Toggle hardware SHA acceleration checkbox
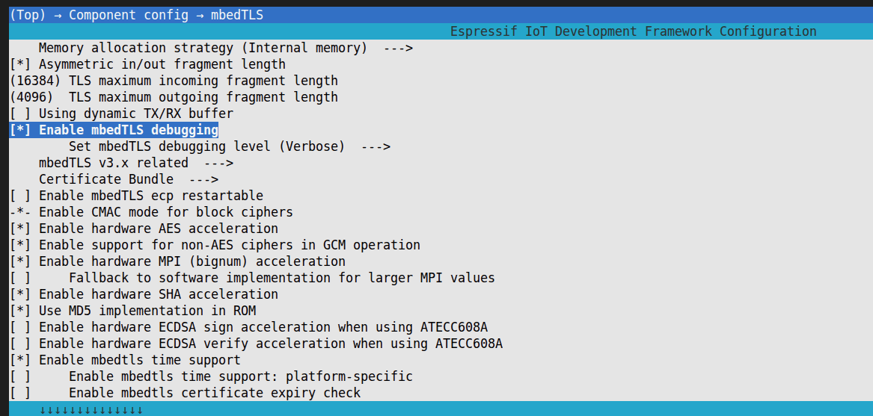 click(20, 294)
